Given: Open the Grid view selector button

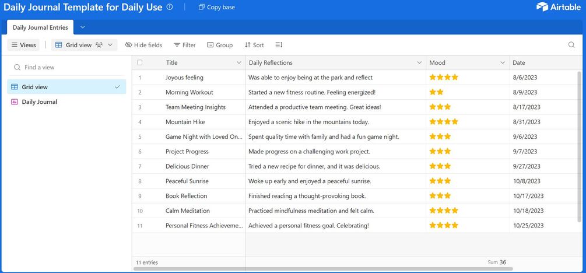Looking at the screenshot, I should [x=84, y=45].
